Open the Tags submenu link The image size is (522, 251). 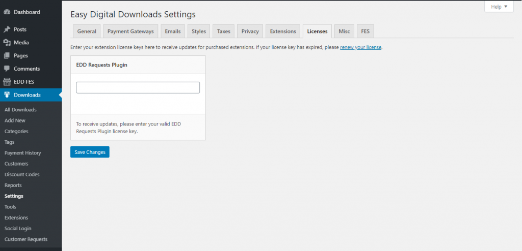click(9, 142)
